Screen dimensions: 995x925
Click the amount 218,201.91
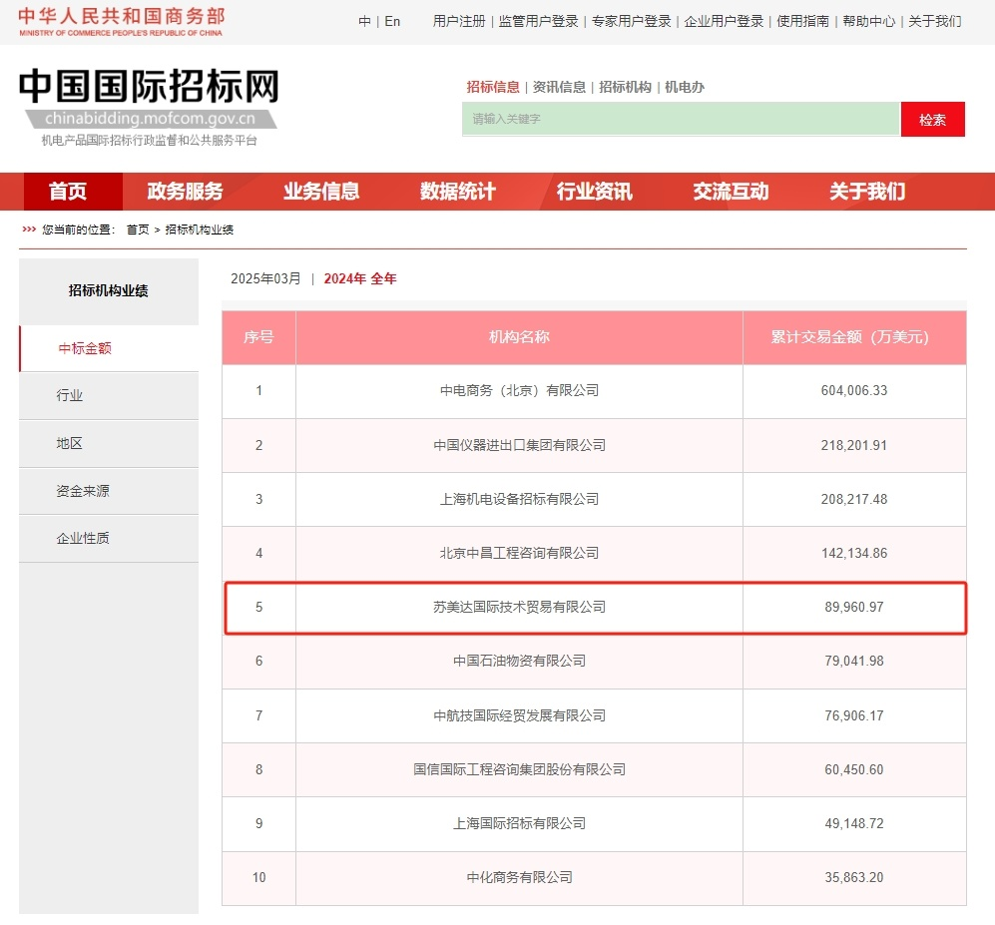pyautogui.click(x=854, y=445)
